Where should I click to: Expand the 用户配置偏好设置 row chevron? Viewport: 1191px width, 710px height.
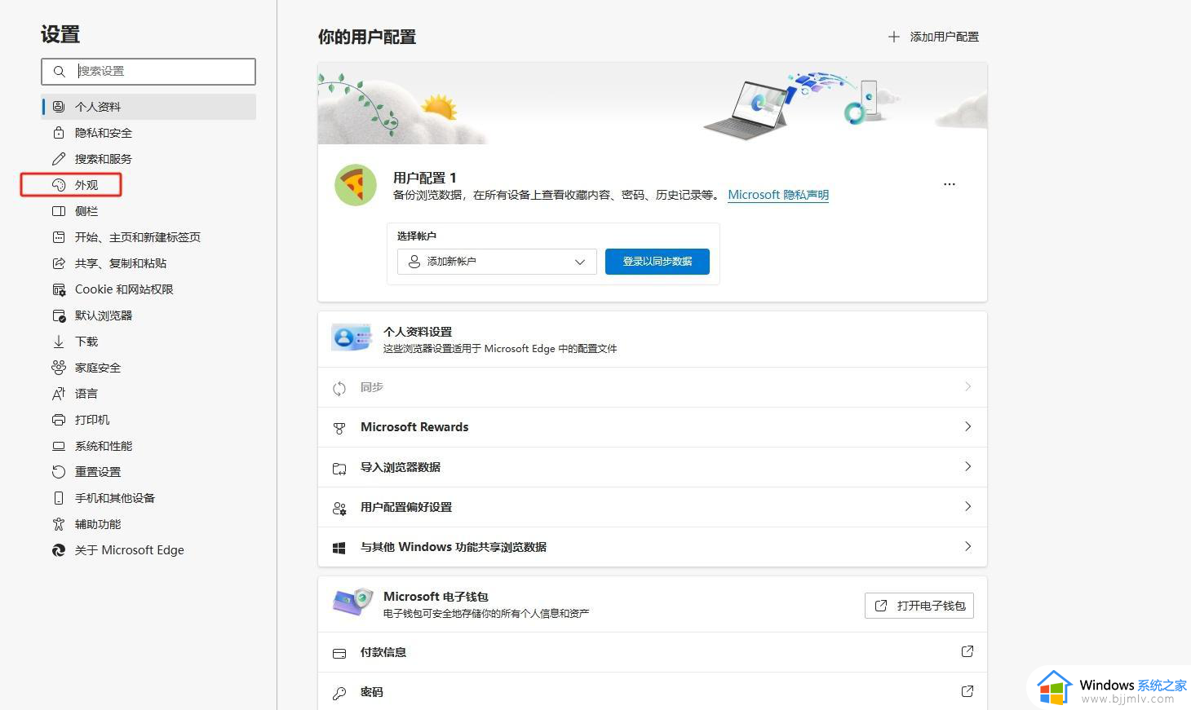(x=967, y=506)
